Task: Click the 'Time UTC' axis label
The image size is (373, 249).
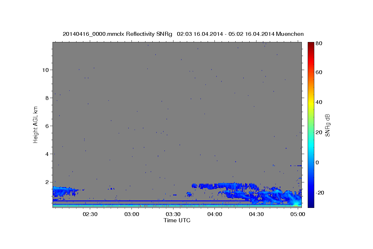Action: 177,220
